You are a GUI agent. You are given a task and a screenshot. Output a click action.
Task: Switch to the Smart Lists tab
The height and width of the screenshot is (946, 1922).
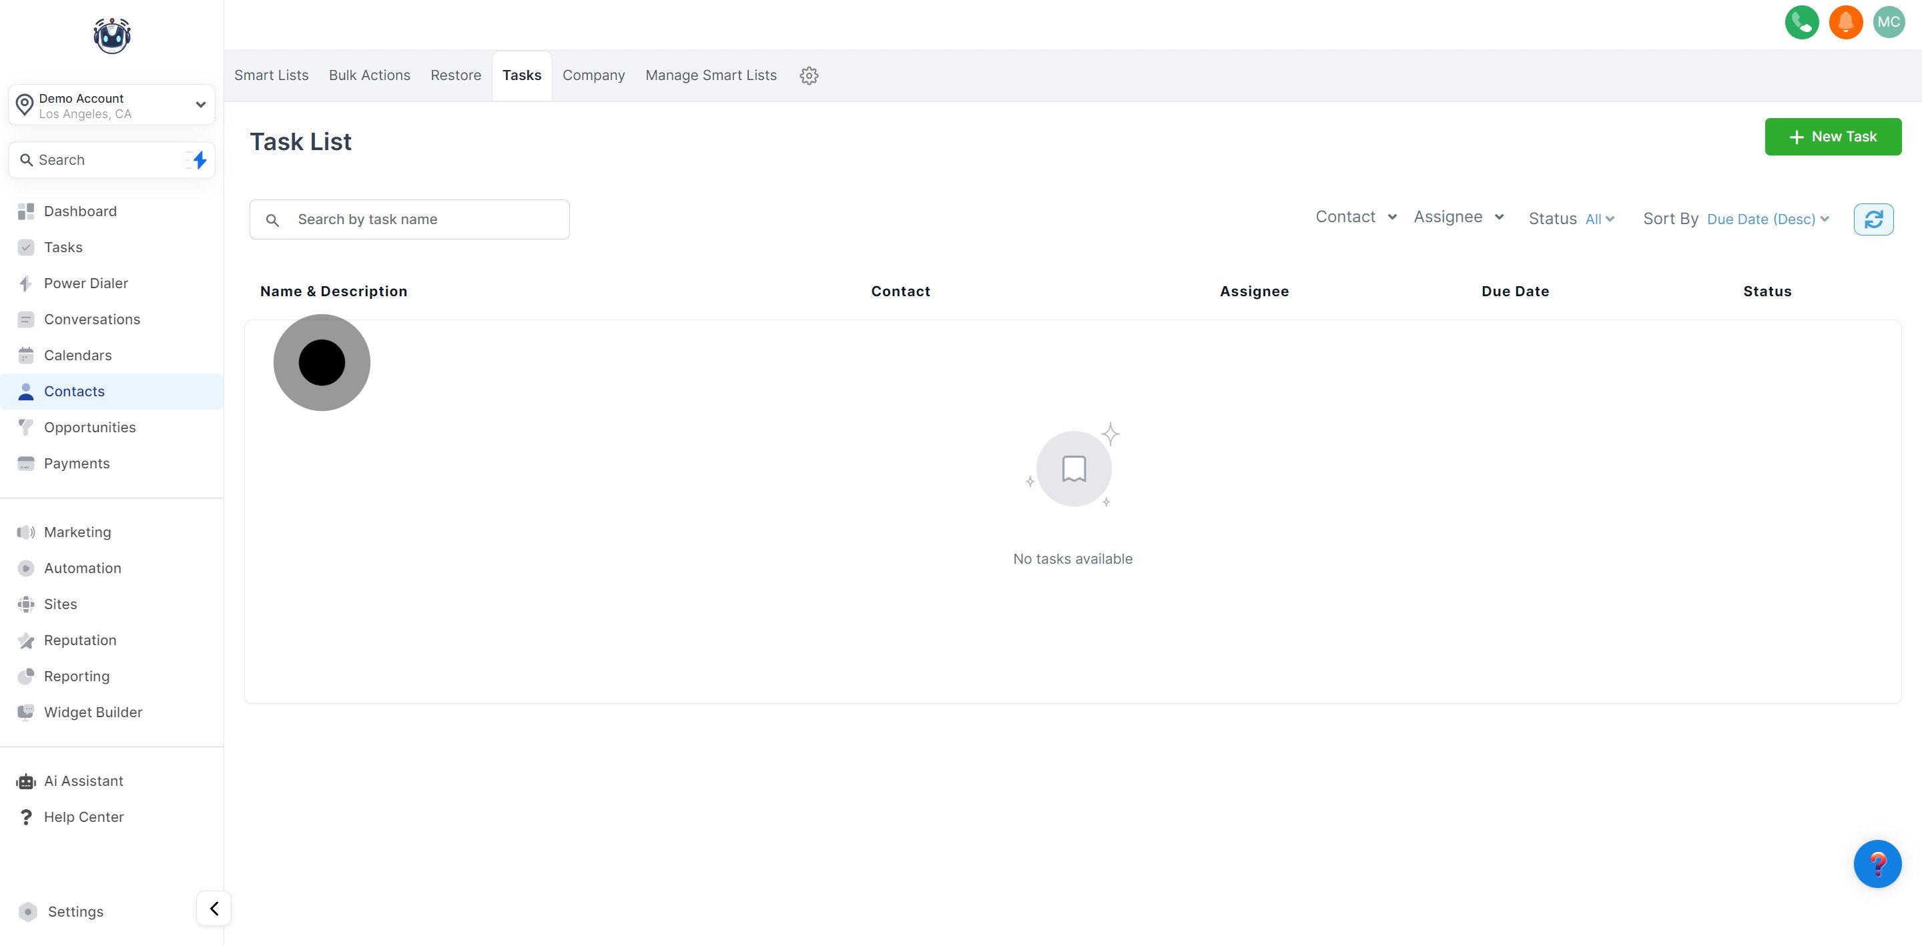pos(271,75)
